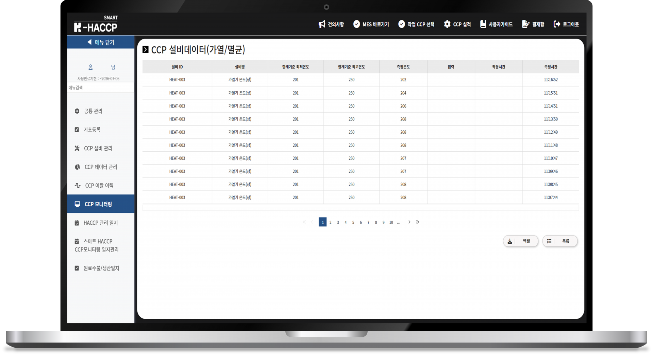Click the edit icon next to 기초등록
653x355 pixels.
pos(77,130)
